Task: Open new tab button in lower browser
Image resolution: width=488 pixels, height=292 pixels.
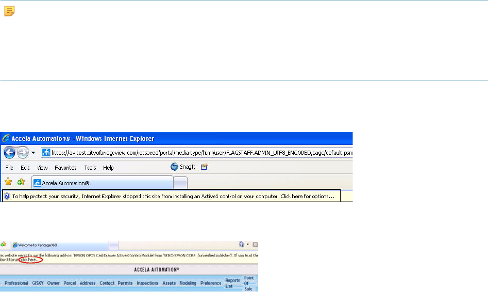Action: 113,246
